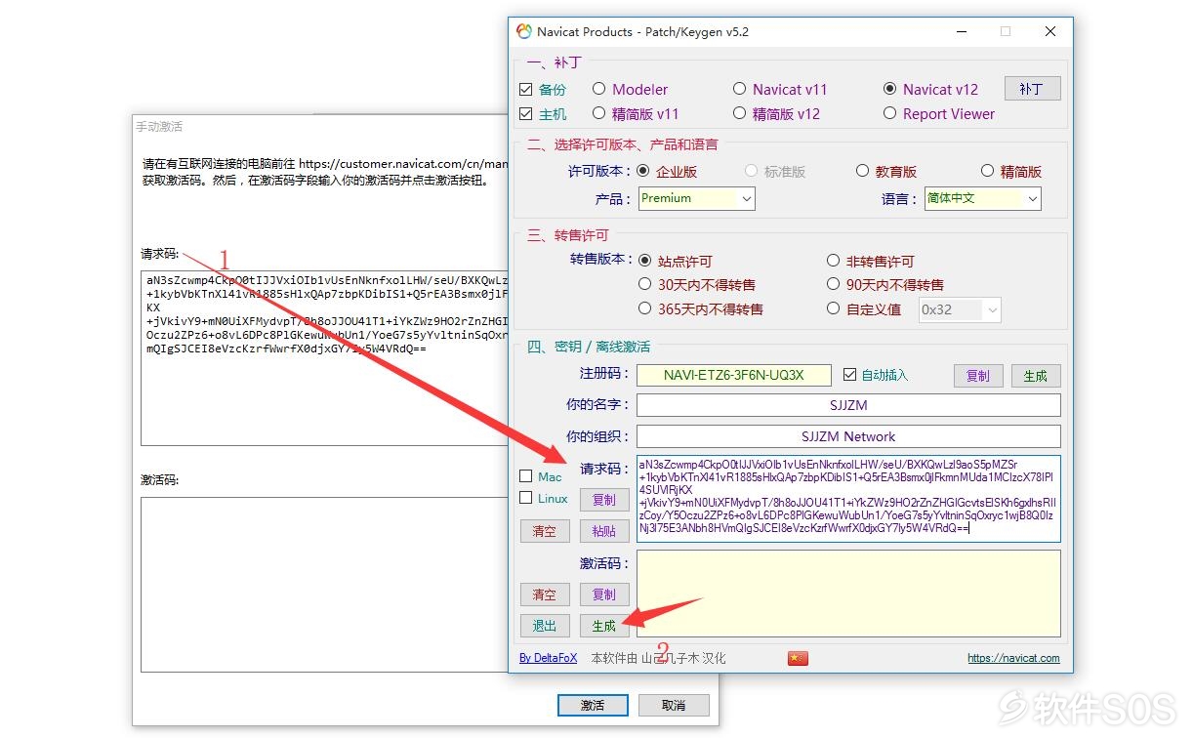
Task: Click the 转售版本 label
Action: click(599, 261)
